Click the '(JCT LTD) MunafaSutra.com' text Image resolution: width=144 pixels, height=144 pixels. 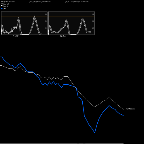(77, 2)
